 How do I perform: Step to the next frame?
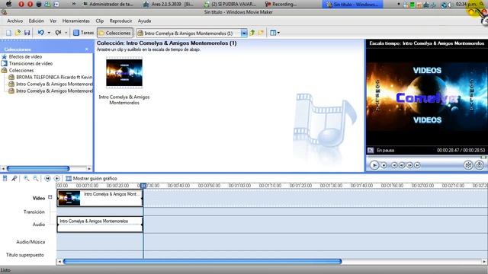point(409,165)
